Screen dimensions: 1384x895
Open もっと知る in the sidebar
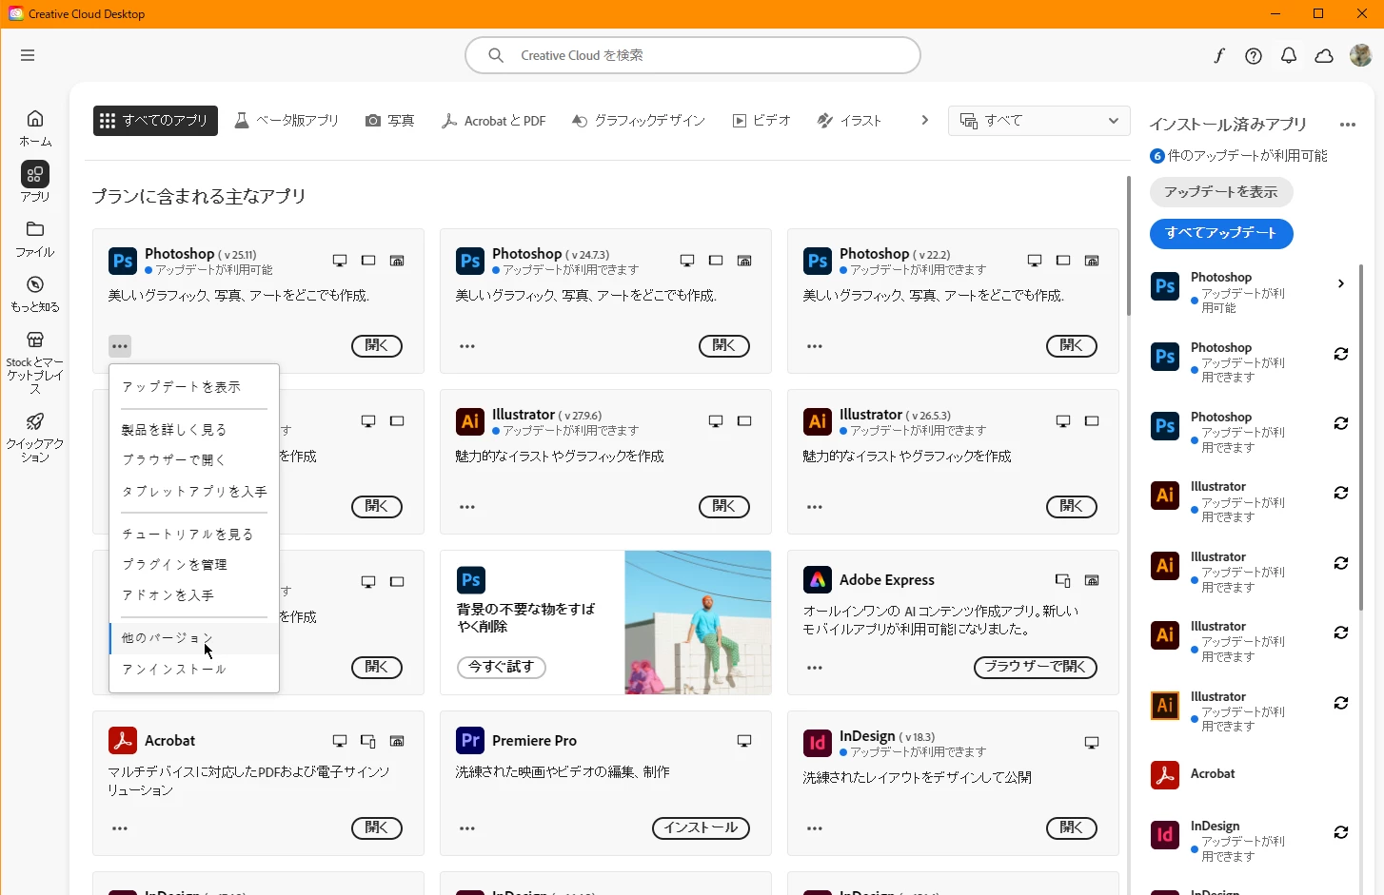(35, 294)
